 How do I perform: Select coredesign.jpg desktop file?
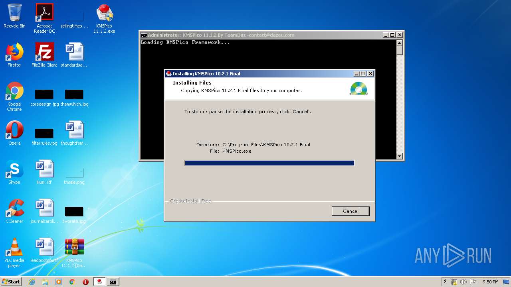(44, 98)
